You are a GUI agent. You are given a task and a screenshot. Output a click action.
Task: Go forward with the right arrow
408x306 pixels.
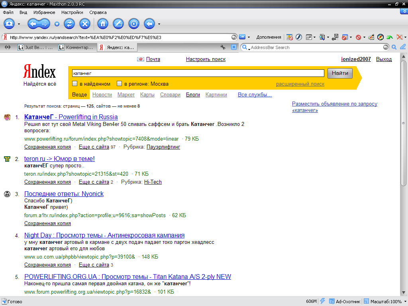click(x=45, y=24)
